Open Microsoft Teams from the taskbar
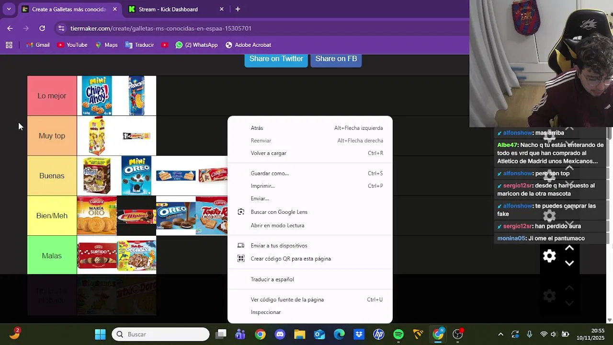 240,334
